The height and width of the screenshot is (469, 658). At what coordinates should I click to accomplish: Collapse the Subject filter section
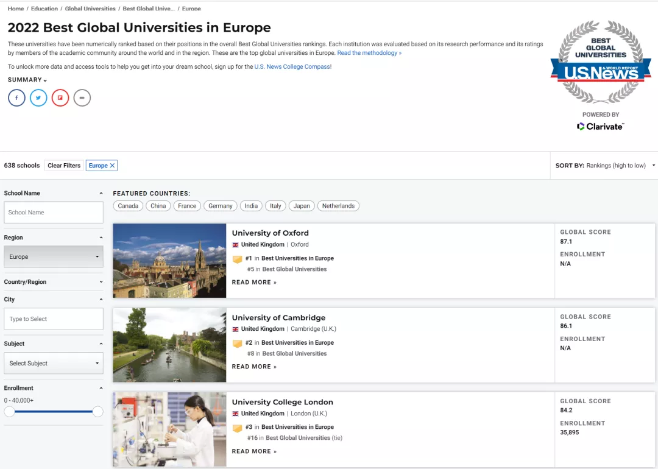[101, 344]
